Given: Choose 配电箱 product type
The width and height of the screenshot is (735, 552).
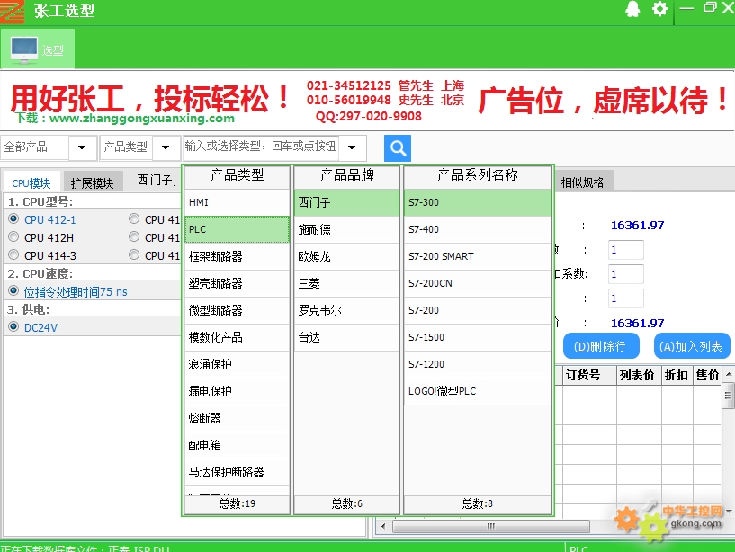Looking at the screenshot, I should tap(237, 445).
